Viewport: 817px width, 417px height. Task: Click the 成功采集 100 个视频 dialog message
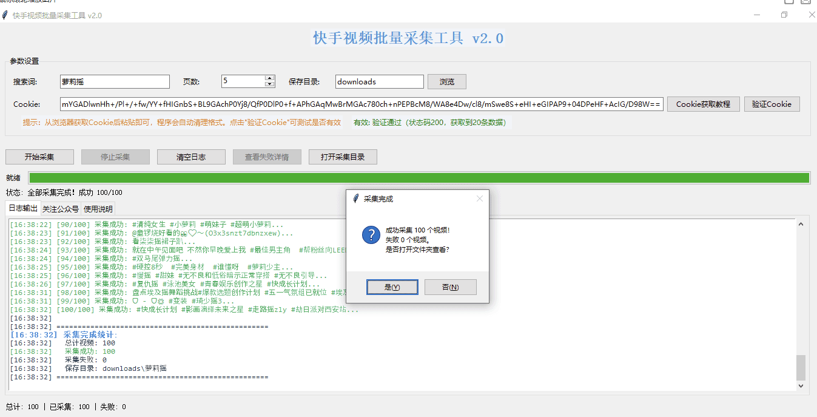coord(418,230)
